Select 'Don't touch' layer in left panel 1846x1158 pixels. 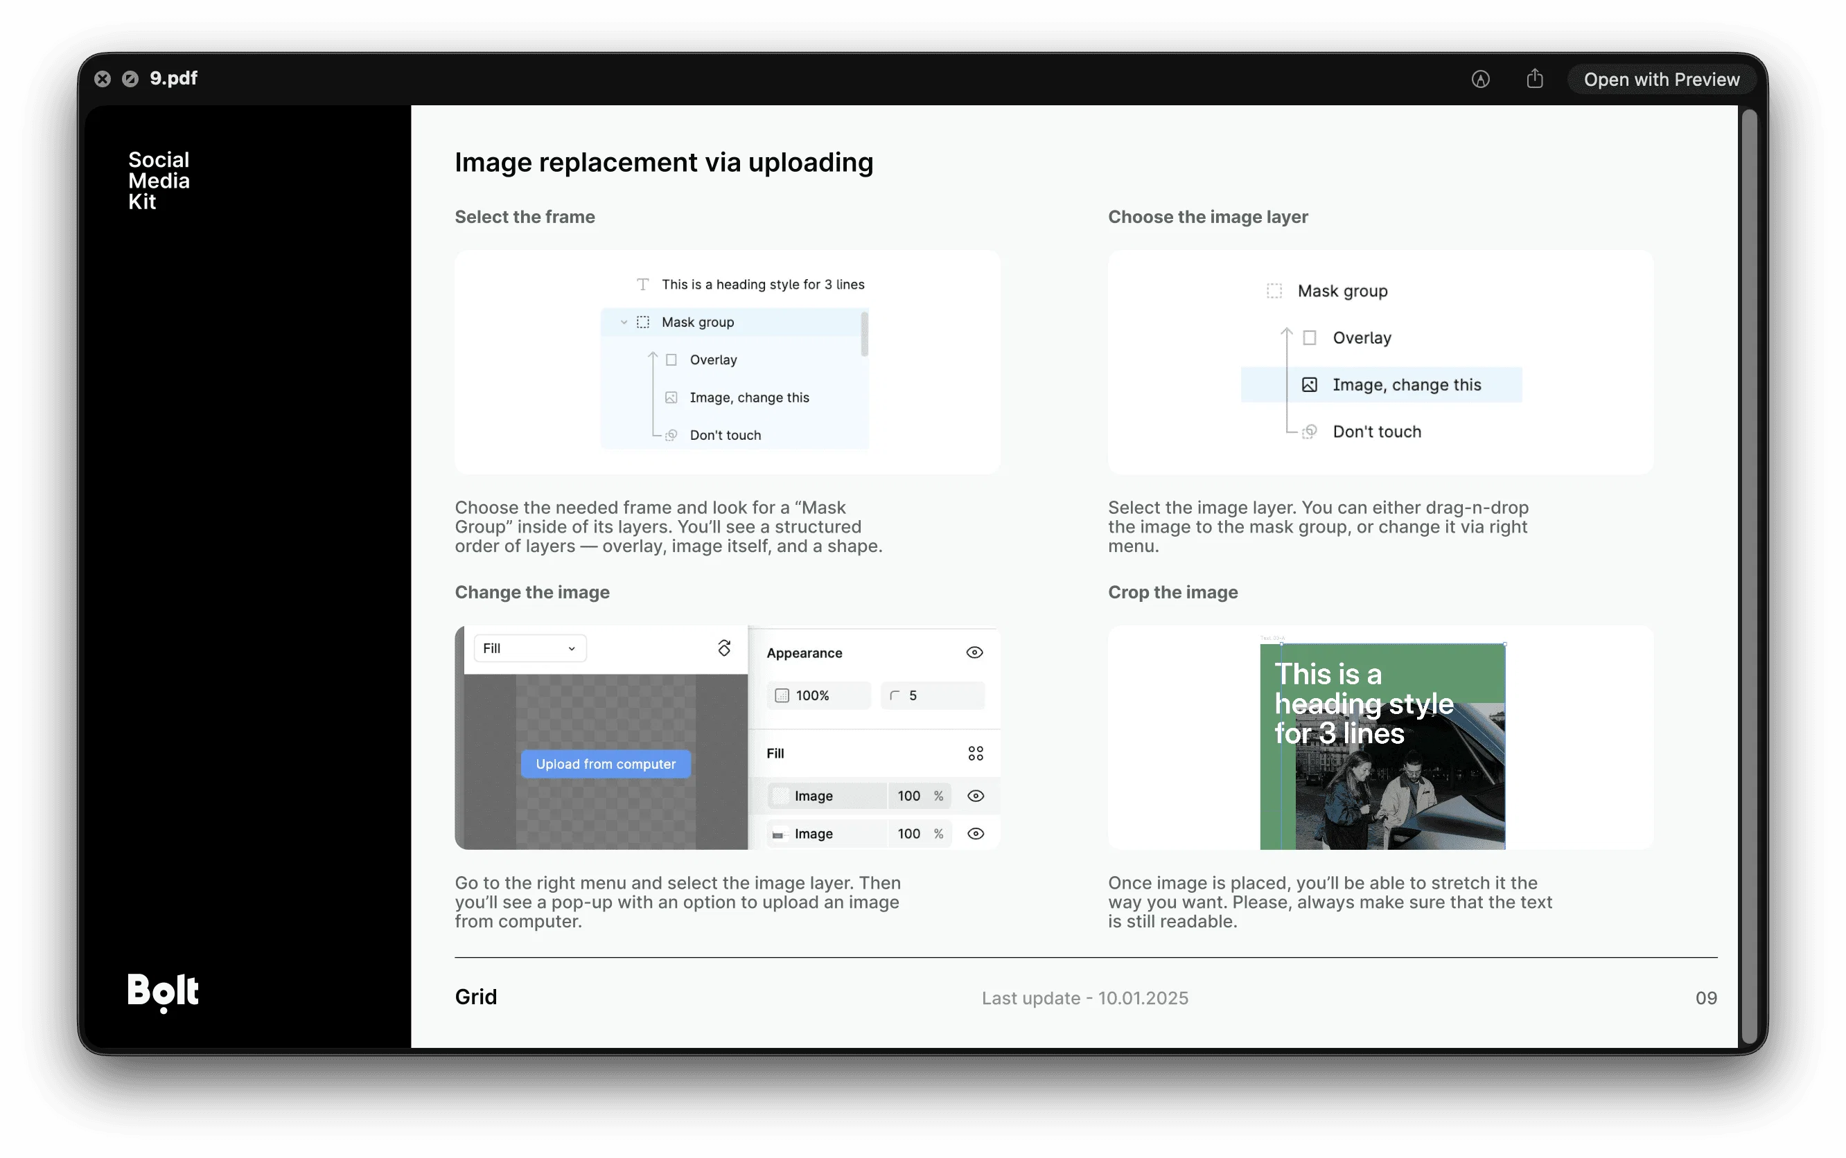pyautogui.click(x=724, y=435)
